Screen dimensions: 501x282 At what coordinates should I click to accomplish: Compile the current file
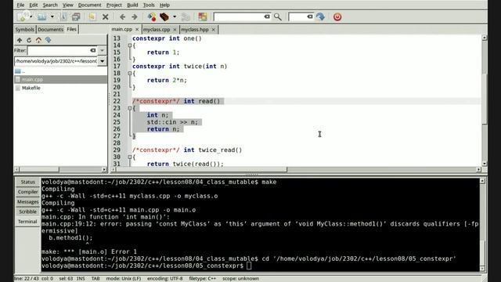[x=152, y=16]
